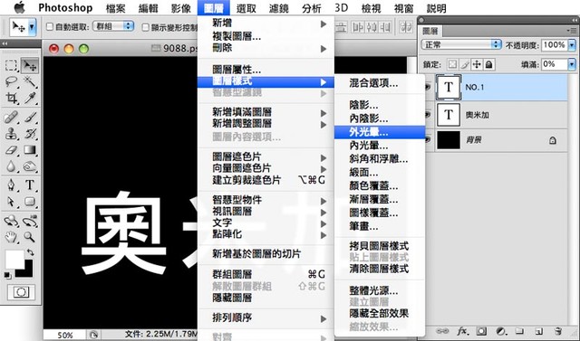Select the Clone Stamp tool

click(11, 134)
